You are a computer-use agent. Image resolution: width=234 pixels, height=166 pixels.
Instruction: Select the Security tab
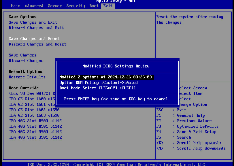pos(76,6)
